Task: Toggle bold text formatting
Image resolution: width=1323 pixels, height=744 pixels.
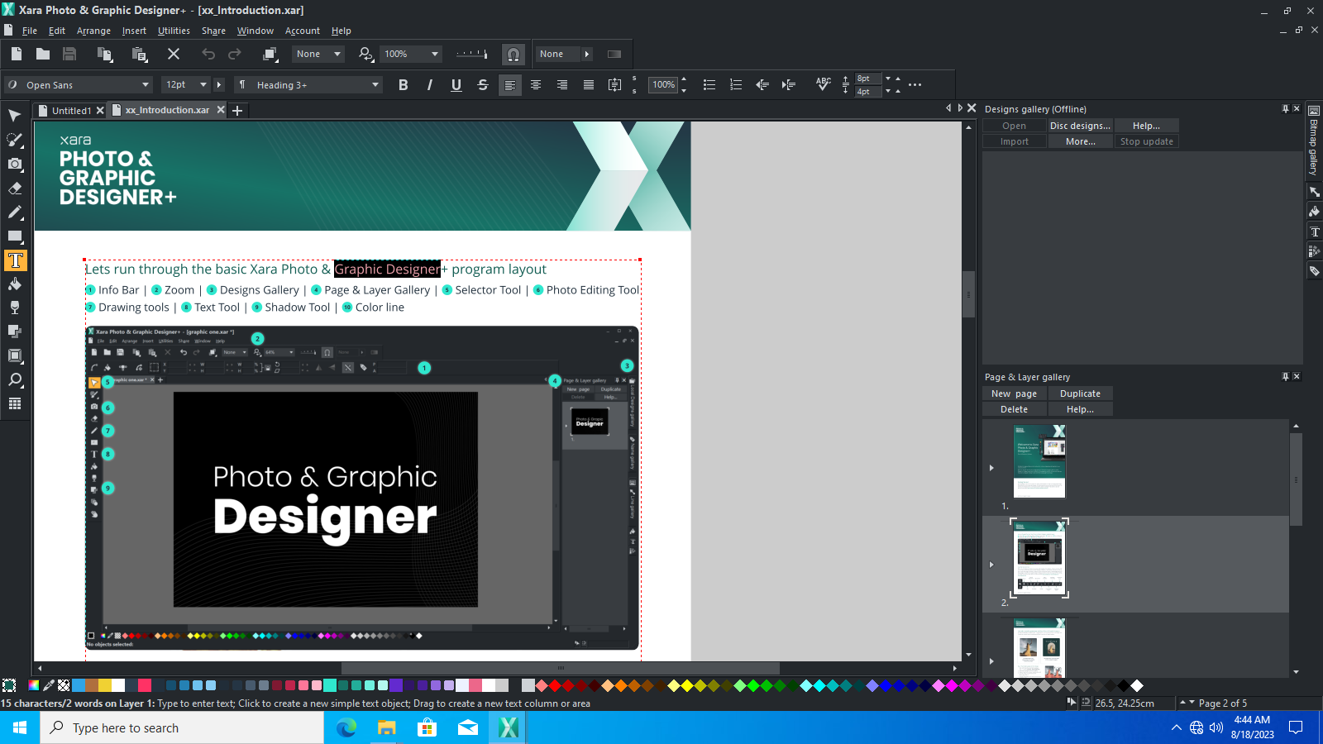Action: (404, 85)
